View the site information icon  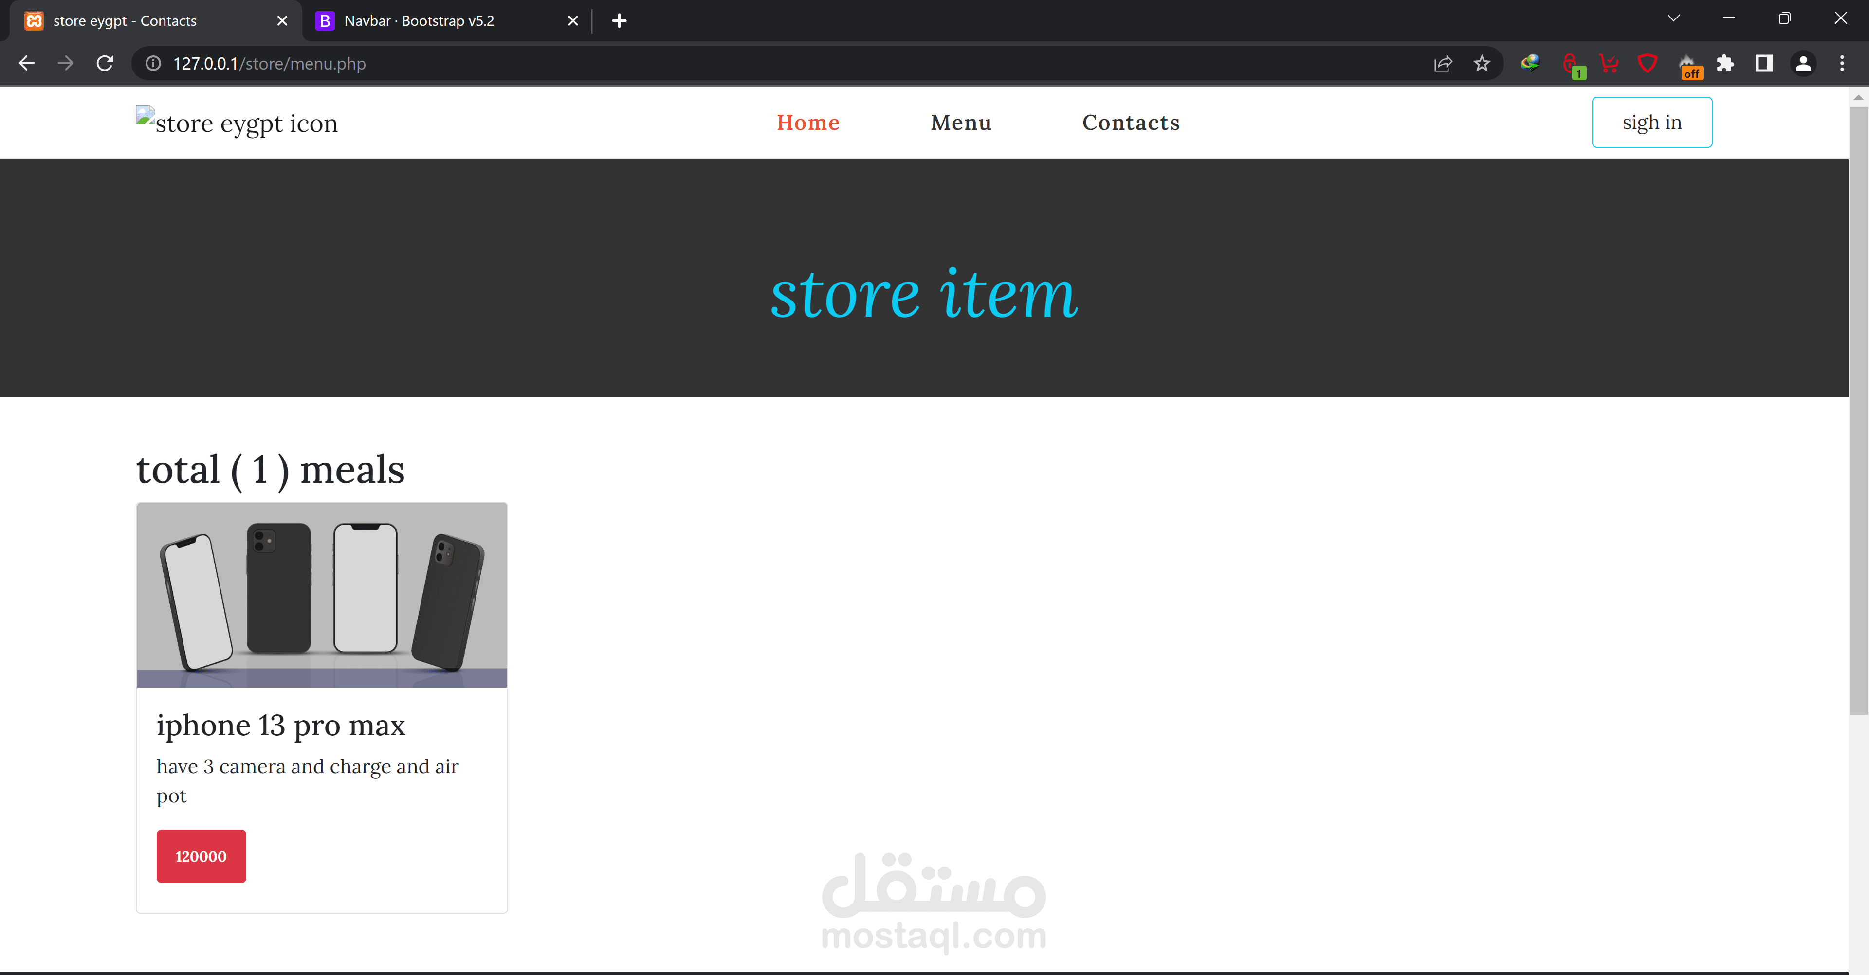(x=153, y=64)
